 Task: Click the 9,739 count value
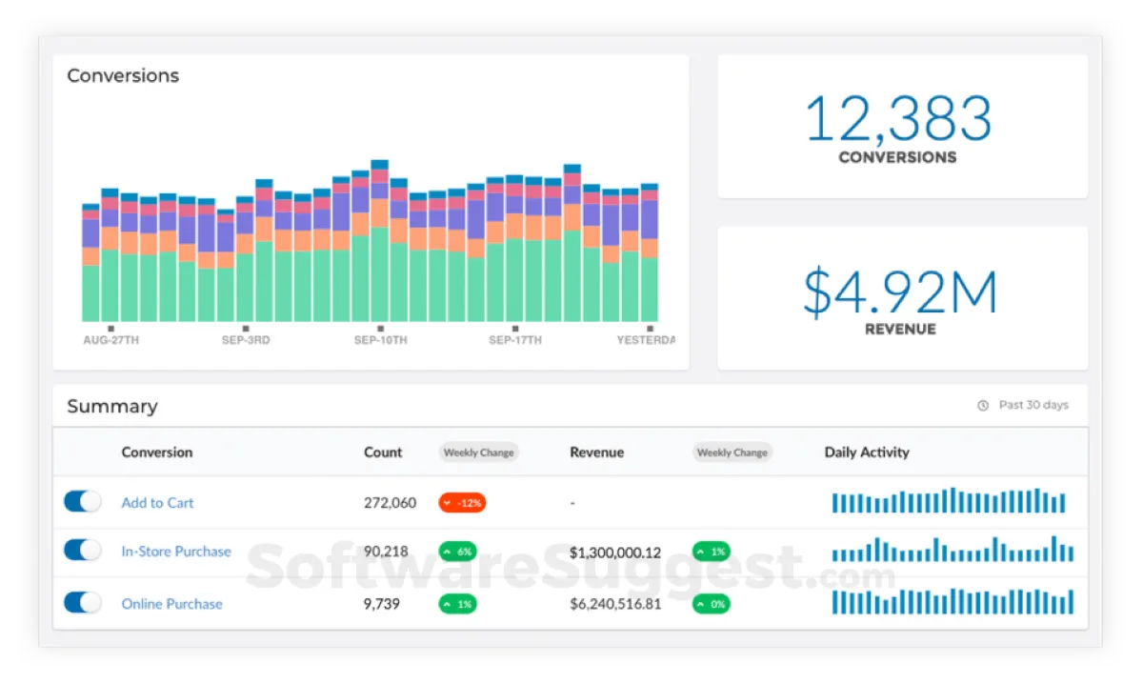pyautogui.click(x=382, y=604)
